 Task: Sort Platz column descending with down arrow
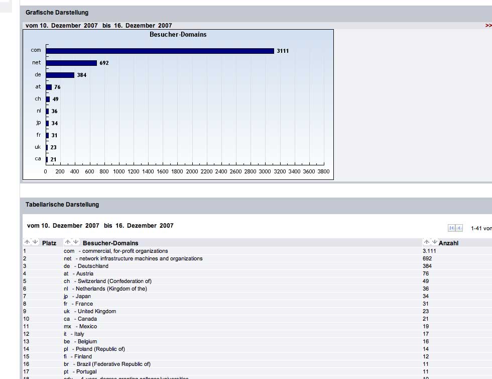[35, 242]
